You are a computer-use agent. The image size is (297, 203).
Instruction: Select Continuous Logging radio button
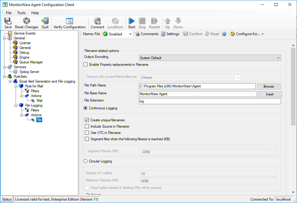tap(86, 108)
